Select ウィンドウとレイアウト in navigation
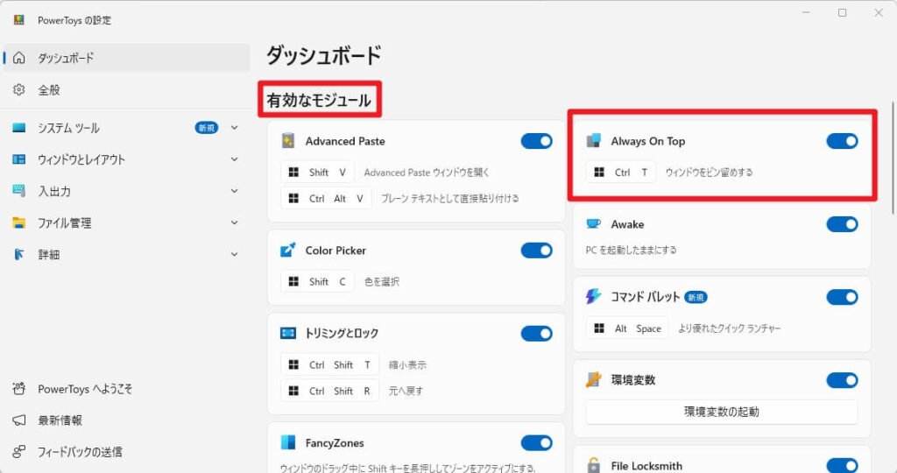The height and width of the screenshot is (473, 897). 126,159
